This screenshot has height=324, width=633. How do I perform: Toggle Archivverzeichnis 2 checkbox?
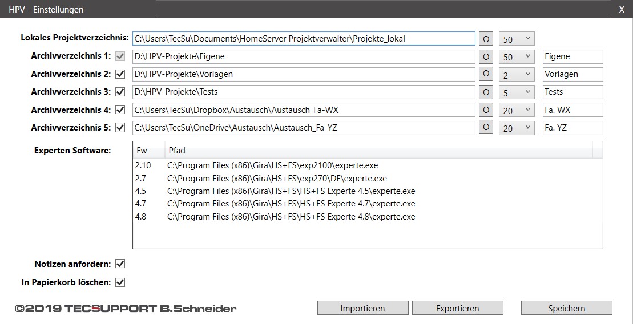pos(120,74)
